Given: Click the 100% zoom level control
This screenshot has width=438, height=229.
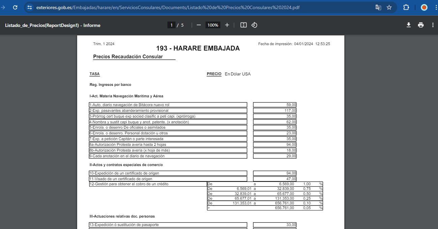Looking at the screenshot, I should coord(213,25).
